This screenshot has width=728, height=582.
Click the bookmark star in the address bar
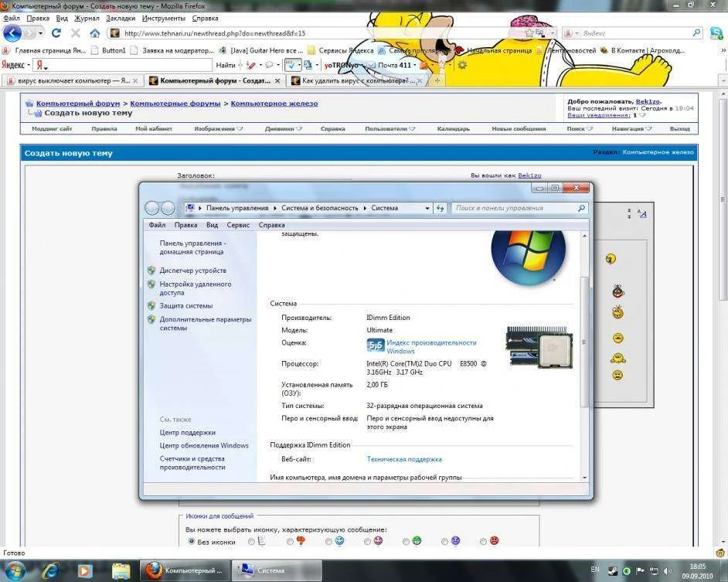click(529, 33)
